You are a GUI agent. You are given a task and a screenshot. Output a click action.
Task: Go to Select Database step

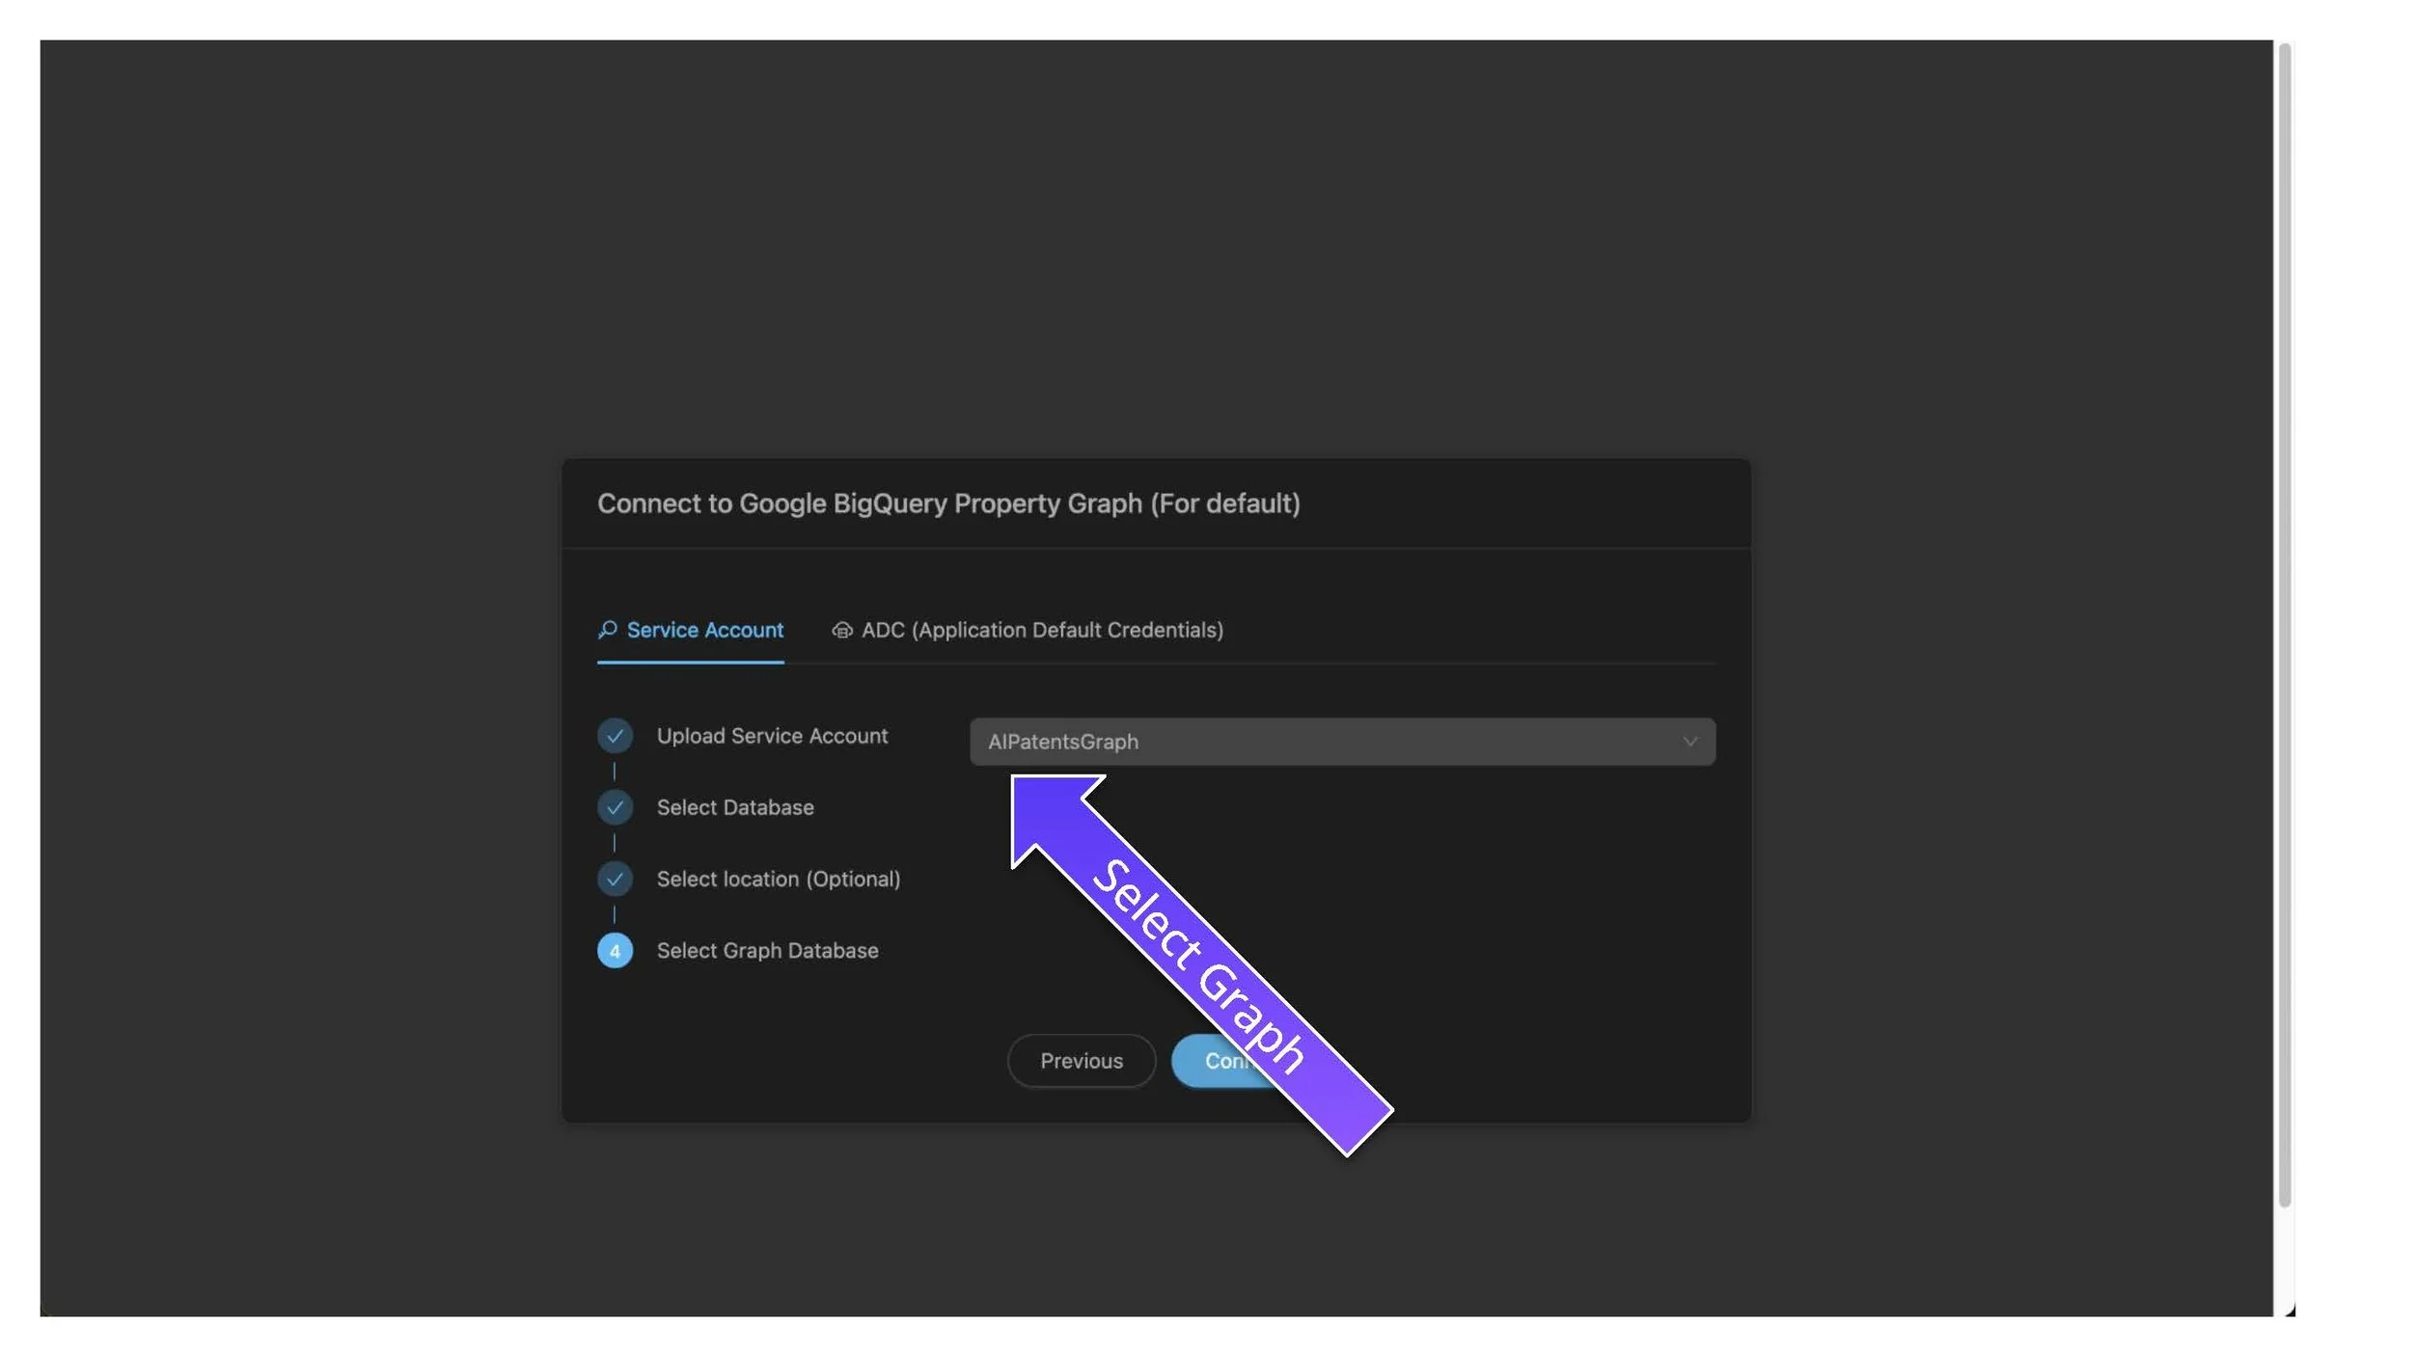pyautogui.click(x=735, y=807)
